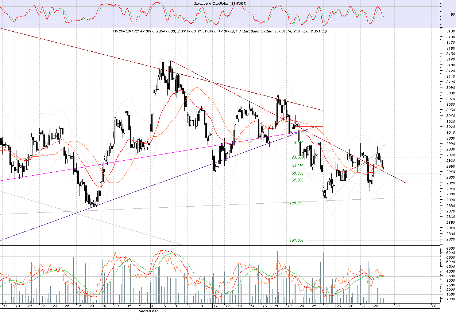Image resolution: width=456 pixels, height=313 pixels.
Task: Click the 2880 price axis value
Action: (451, 206)
